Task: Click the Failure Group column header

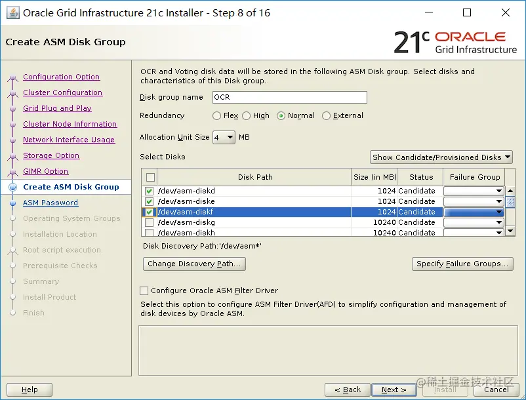Action: pyautogui.click(x=475, y=177)
